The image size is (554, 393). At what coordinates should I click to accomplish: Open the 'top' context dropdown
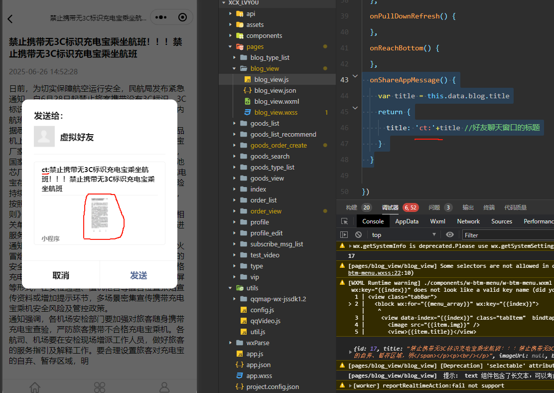[404, 235]
